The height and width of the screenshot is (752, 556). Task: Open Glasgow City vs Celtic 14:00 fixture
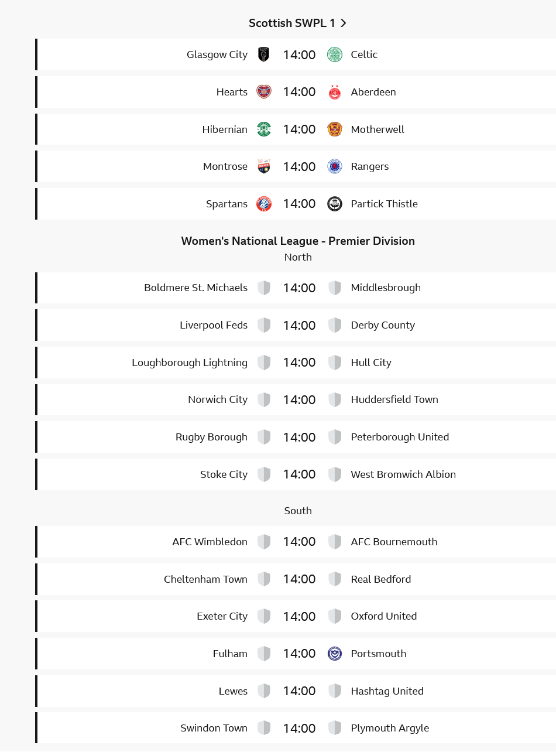(296, 54)
